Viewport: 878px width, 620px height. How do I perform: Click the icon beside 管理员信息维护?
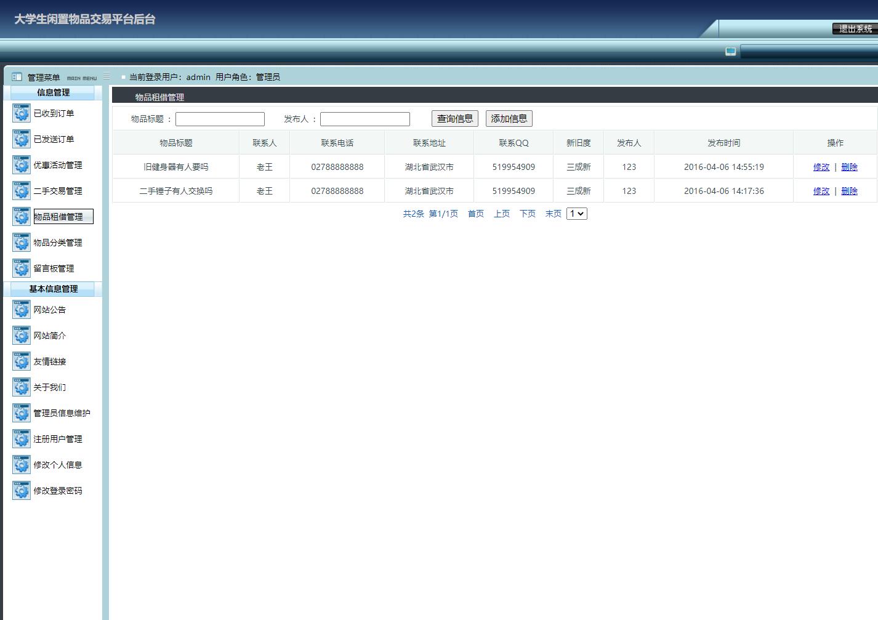21,413
